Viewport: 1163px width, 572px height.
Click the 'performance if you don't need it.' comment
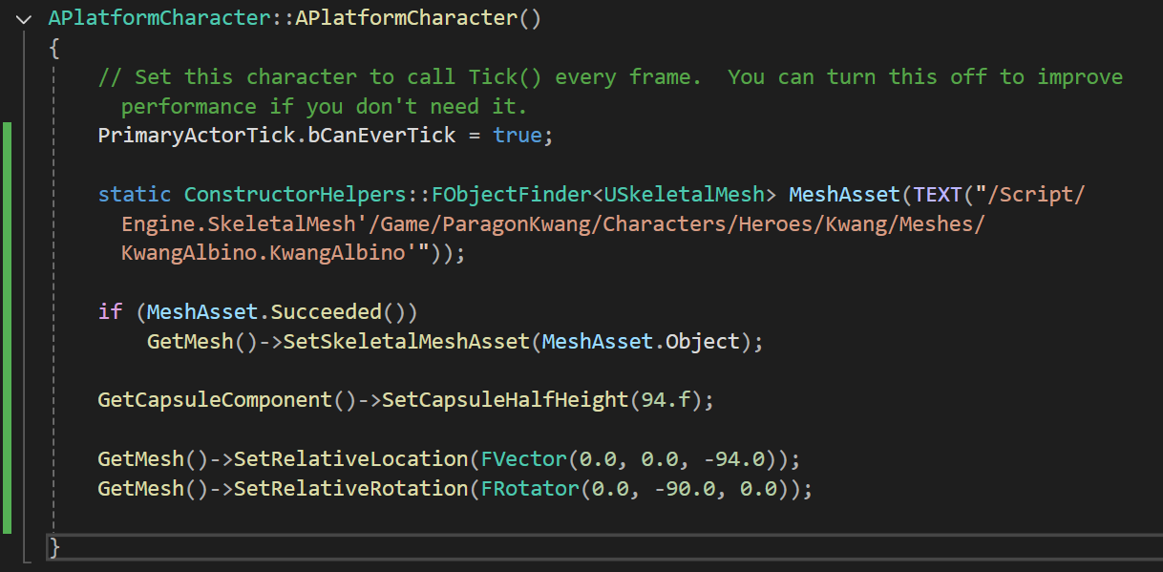[x=325, y=106]
